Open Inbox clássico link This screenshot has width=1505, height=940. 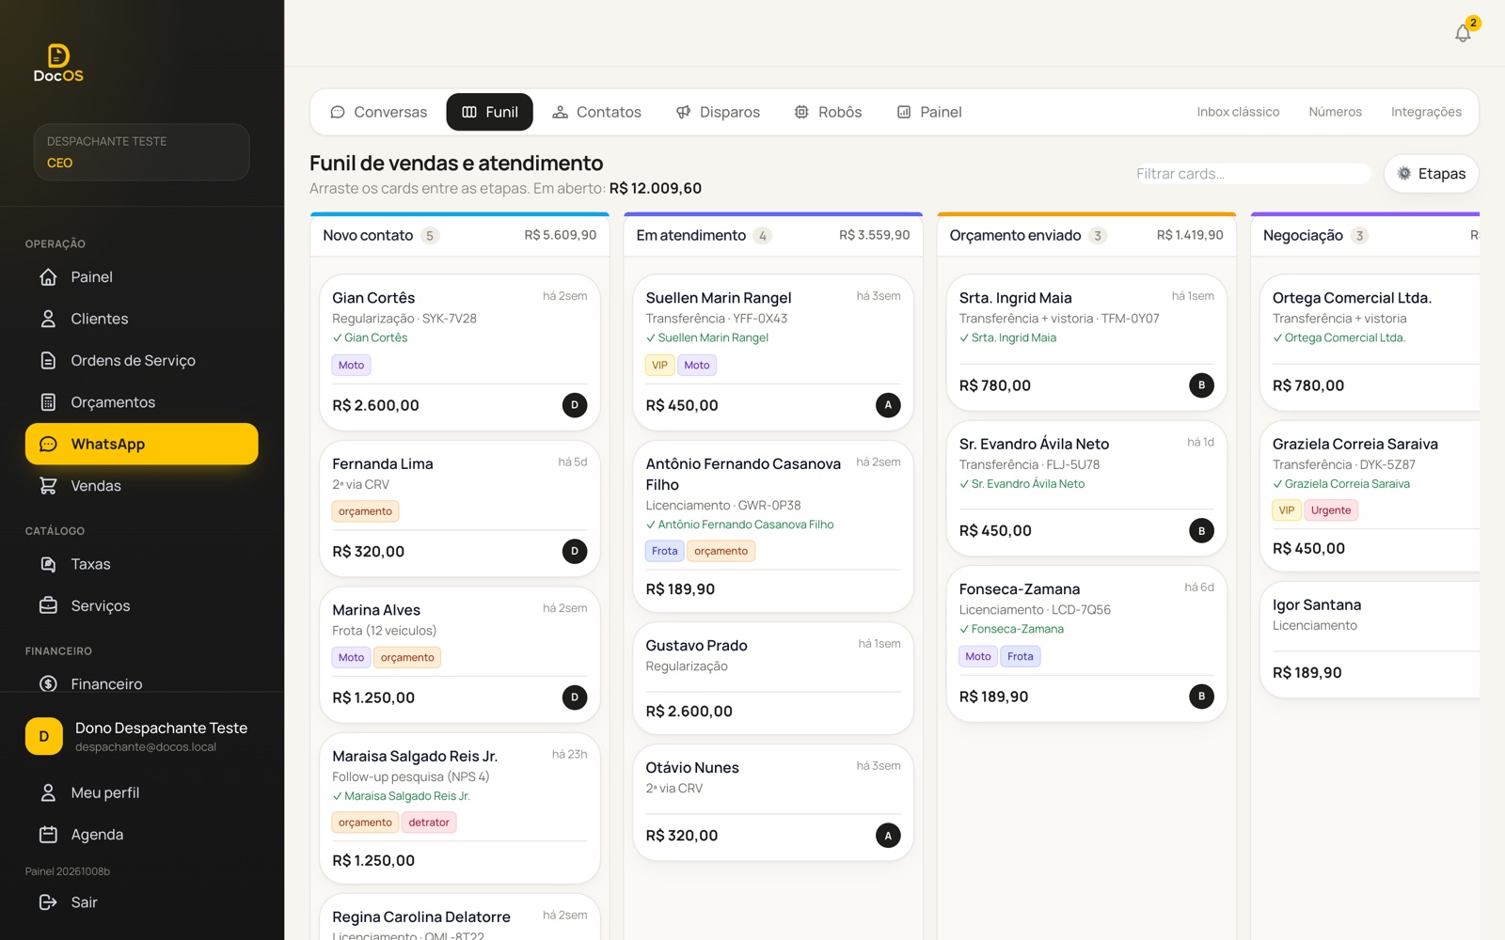click(1238, 112)
